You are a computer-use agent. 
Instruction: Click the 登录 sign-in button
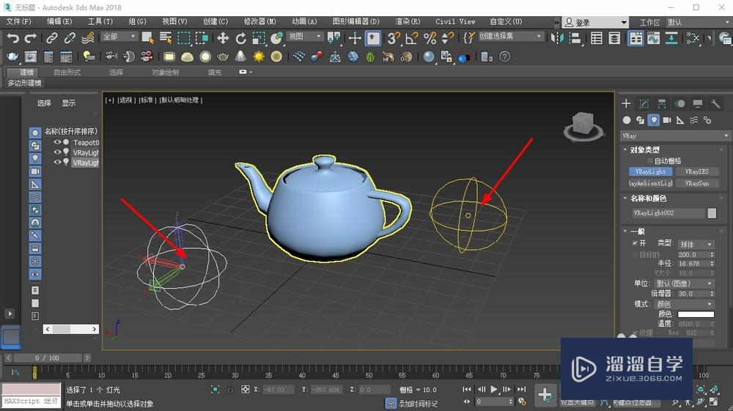[595, 23]
